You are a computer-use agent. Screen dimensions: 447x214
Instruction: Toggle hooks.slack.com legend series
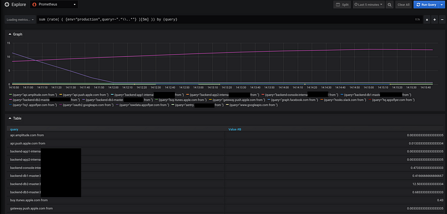pyautogui.click(x=343, y=100)
